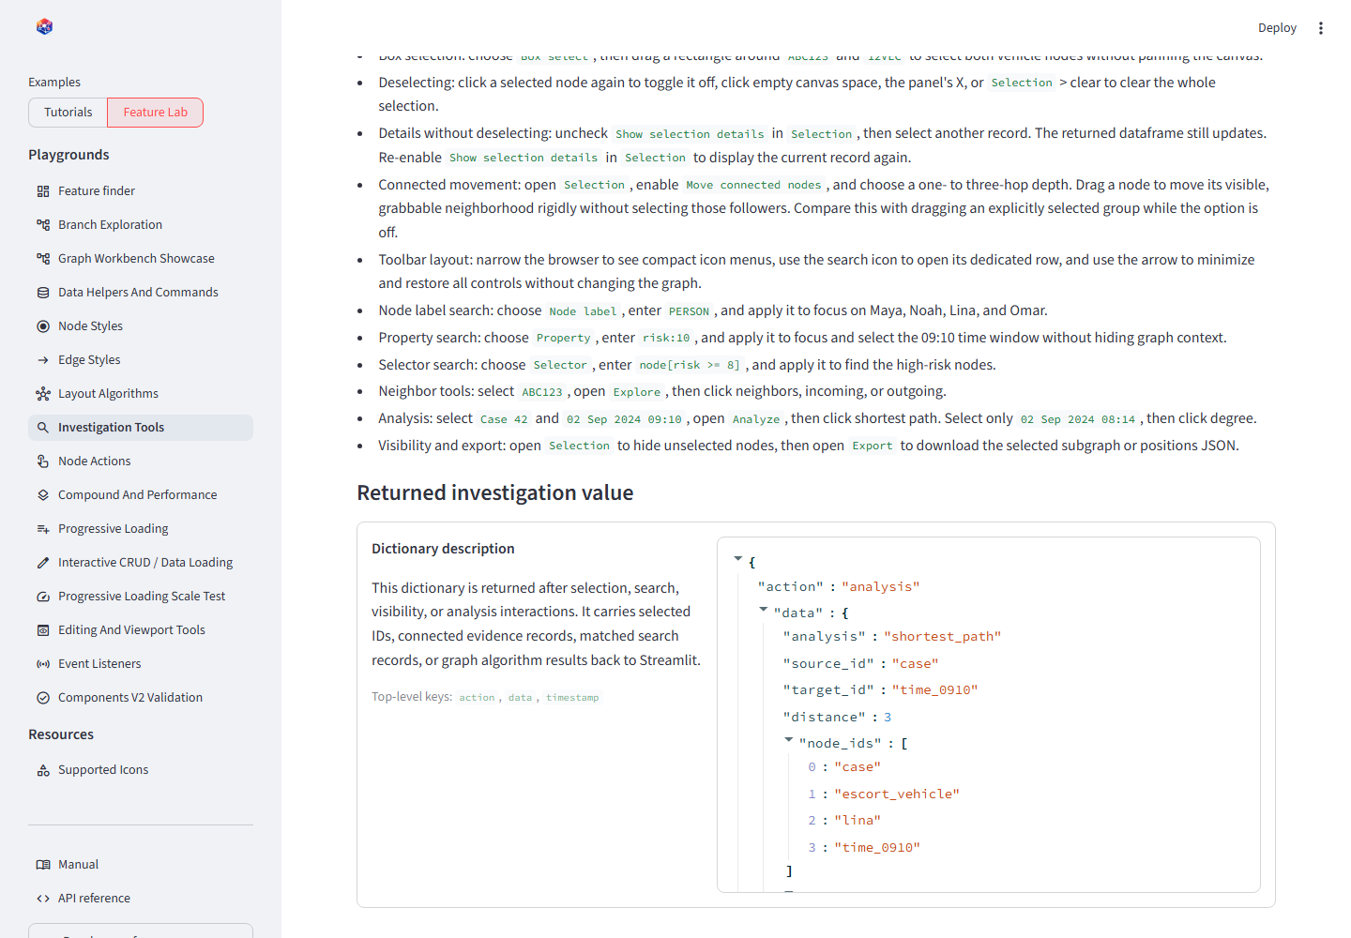Viewport: 1351px width, 938px height.
Task: Click the Manual book icon
Action: click(43, 865)
